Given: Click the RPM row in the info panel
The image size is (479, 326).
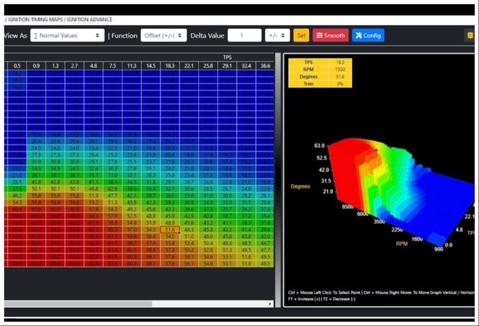Looking at the screenshot, I should (x=320, y=68).
